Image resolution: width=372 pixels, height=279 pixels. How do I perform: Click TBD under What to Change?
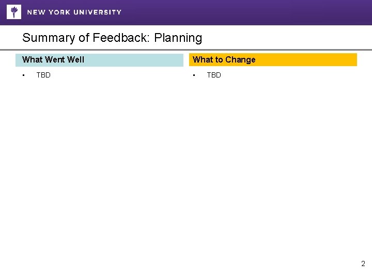[214, 75]
